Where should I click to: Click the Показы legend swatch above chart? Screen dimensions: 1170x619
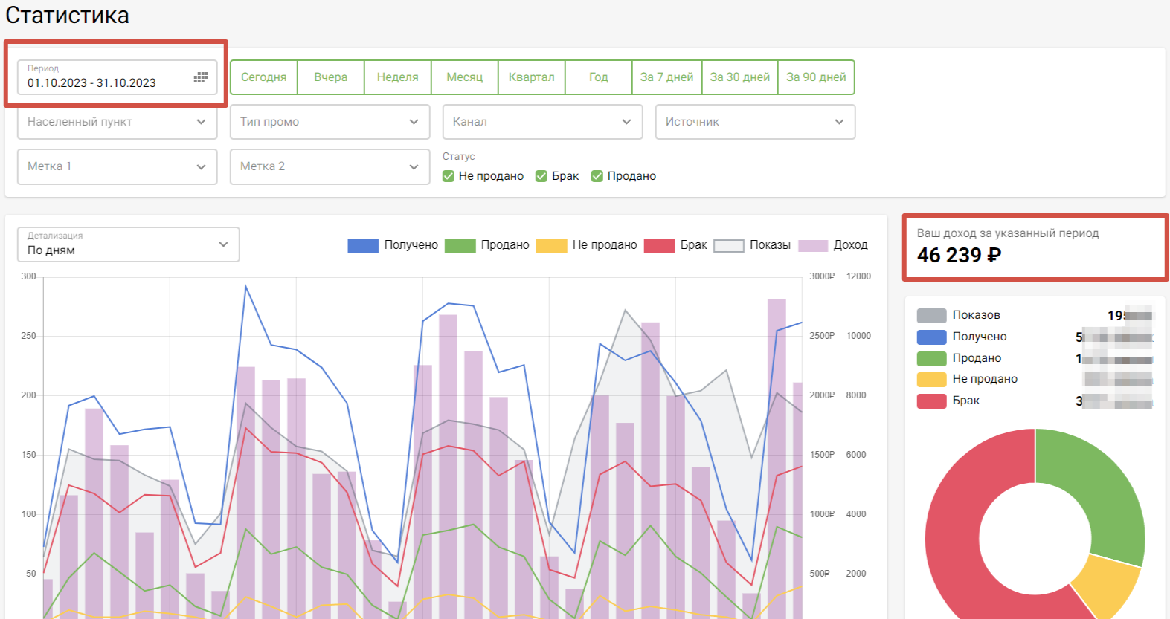(728, 246)
